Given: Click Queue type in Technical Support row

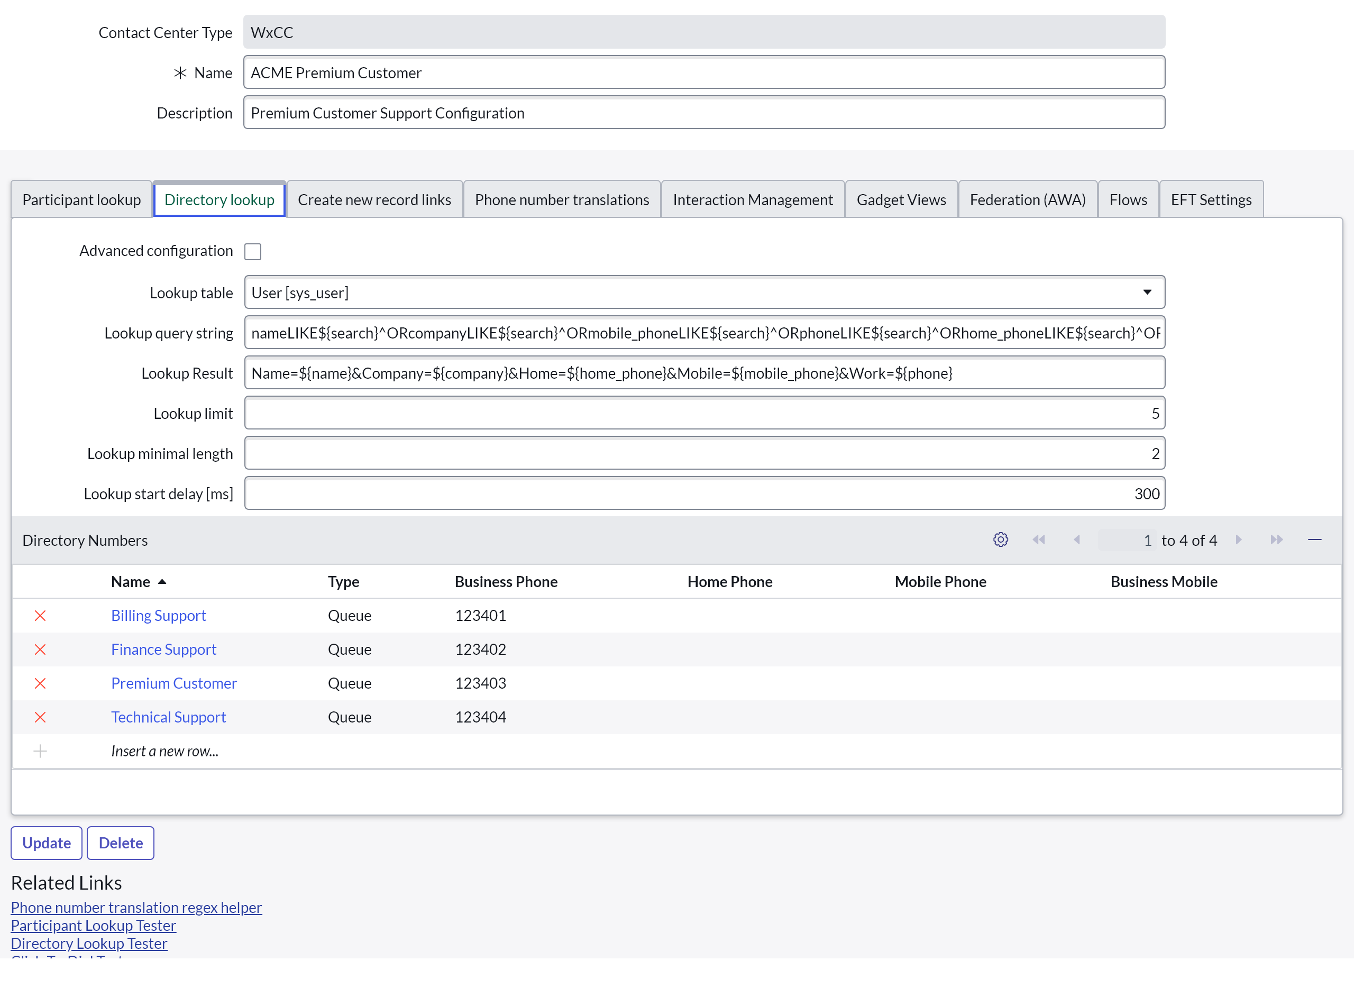Looking at the screenshot, I should 350,717.
